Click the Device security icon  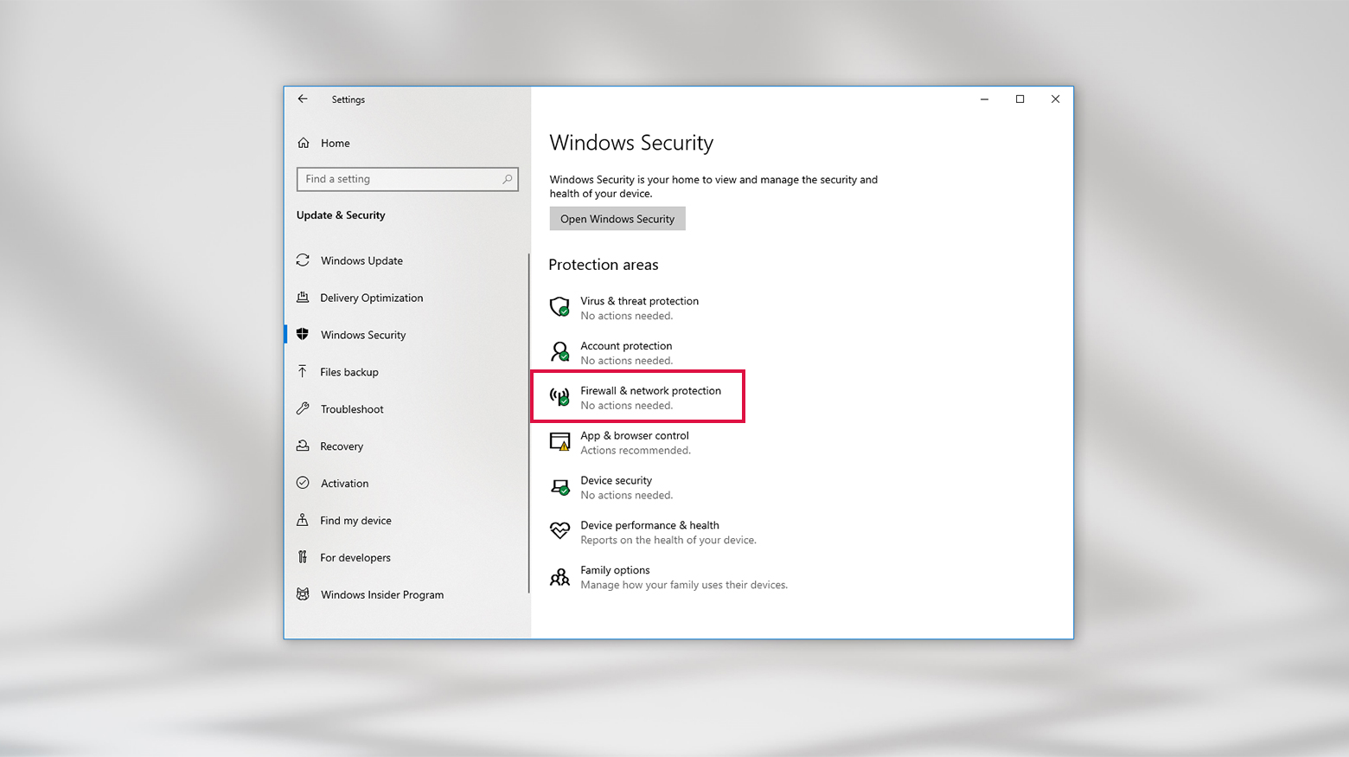[x=560, y=487]
